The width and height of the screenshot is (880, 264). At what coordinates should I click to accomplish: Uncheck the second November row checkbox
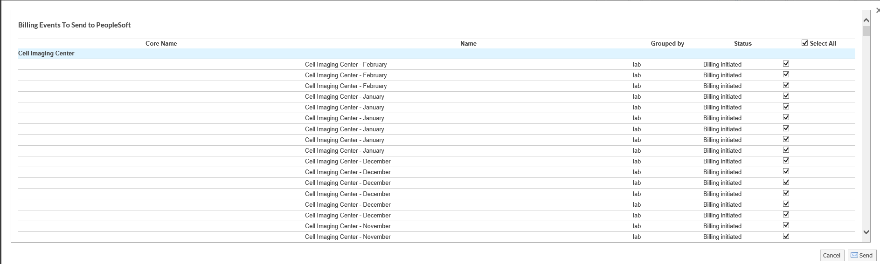click(786, 236)
